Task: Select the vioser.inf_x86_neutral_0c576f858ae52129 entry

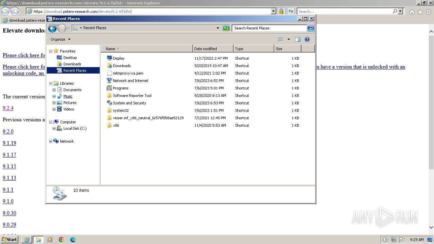Action: (148, 118)
